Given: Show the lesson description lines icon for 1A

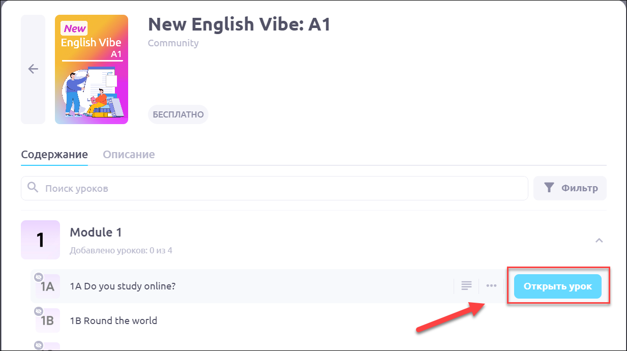Looking at the screenshot, I should tap(466, 286).
